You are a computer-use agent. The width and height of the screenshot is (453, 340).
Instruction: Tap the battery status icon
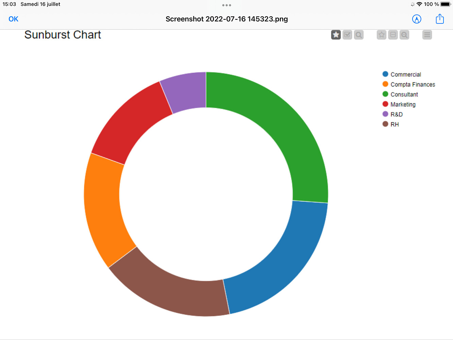[446, 4]
